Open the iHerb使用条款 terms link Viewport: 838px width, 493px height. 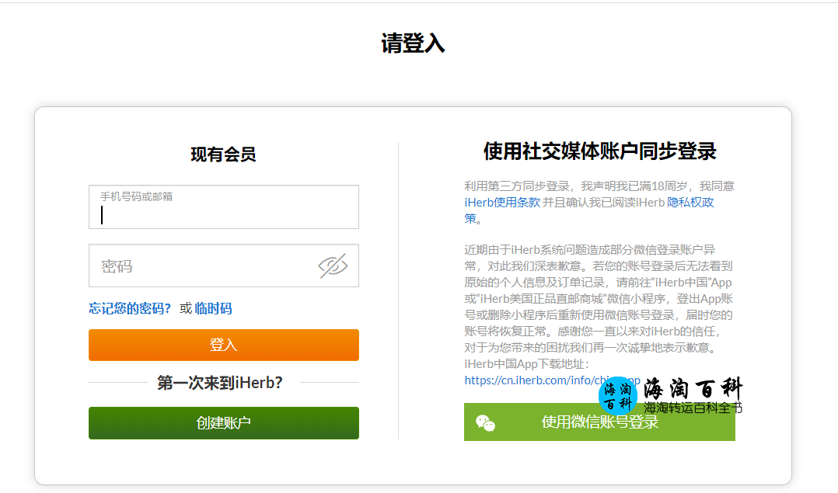502,202
